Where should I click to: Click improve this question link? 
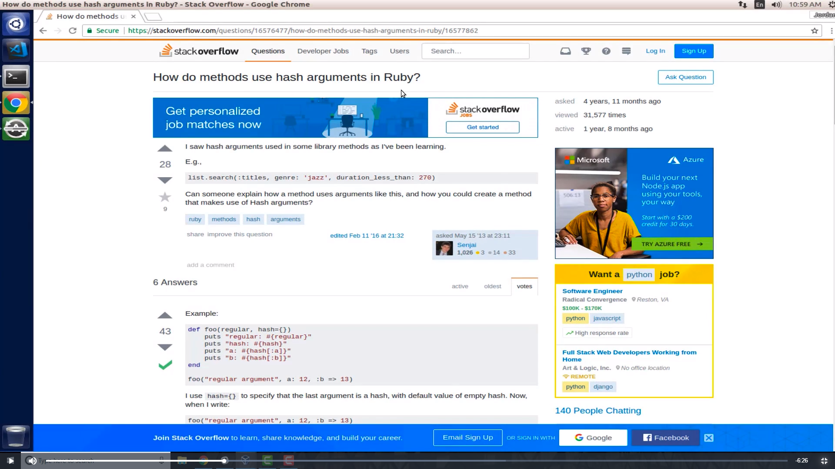(x=240, y=234)
